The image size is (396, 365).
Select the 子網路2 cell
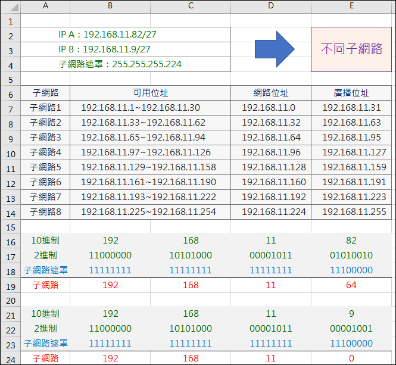(45, 123)
